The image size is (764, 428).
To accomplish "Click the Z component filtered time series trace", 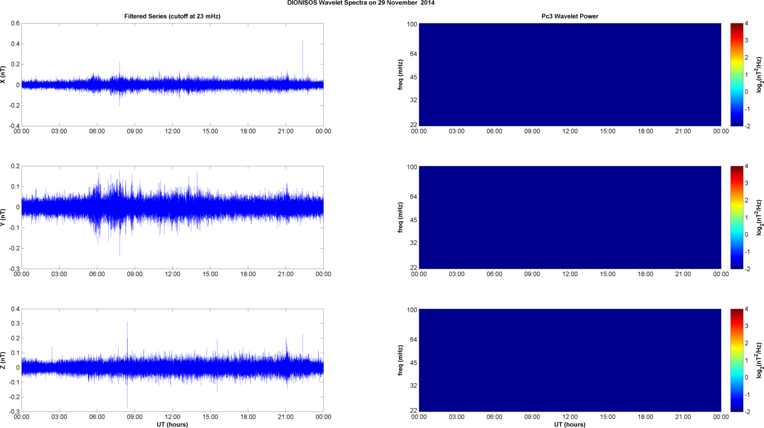I will 172,367.
